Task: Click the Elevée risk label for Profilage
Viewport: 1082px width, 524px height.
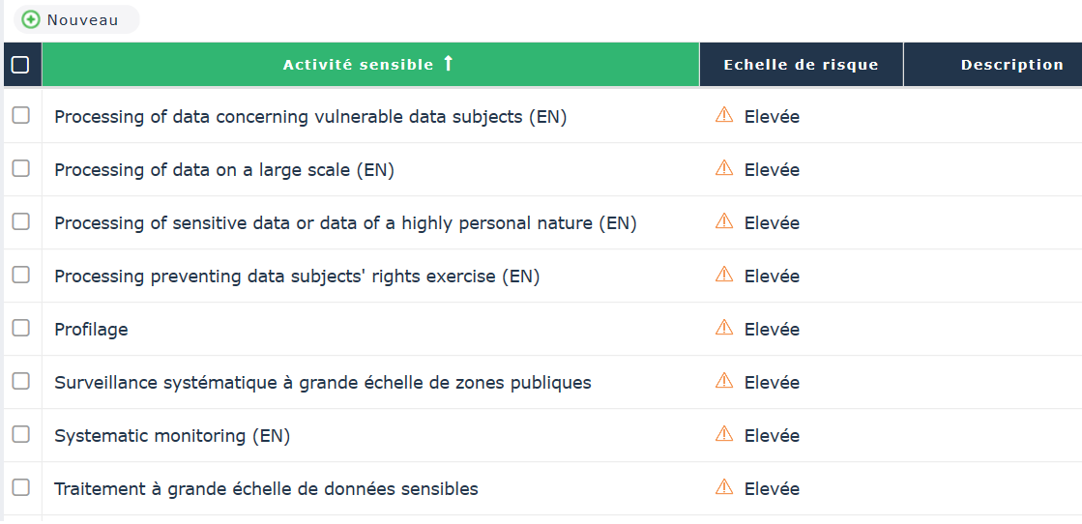Action: 772,329
